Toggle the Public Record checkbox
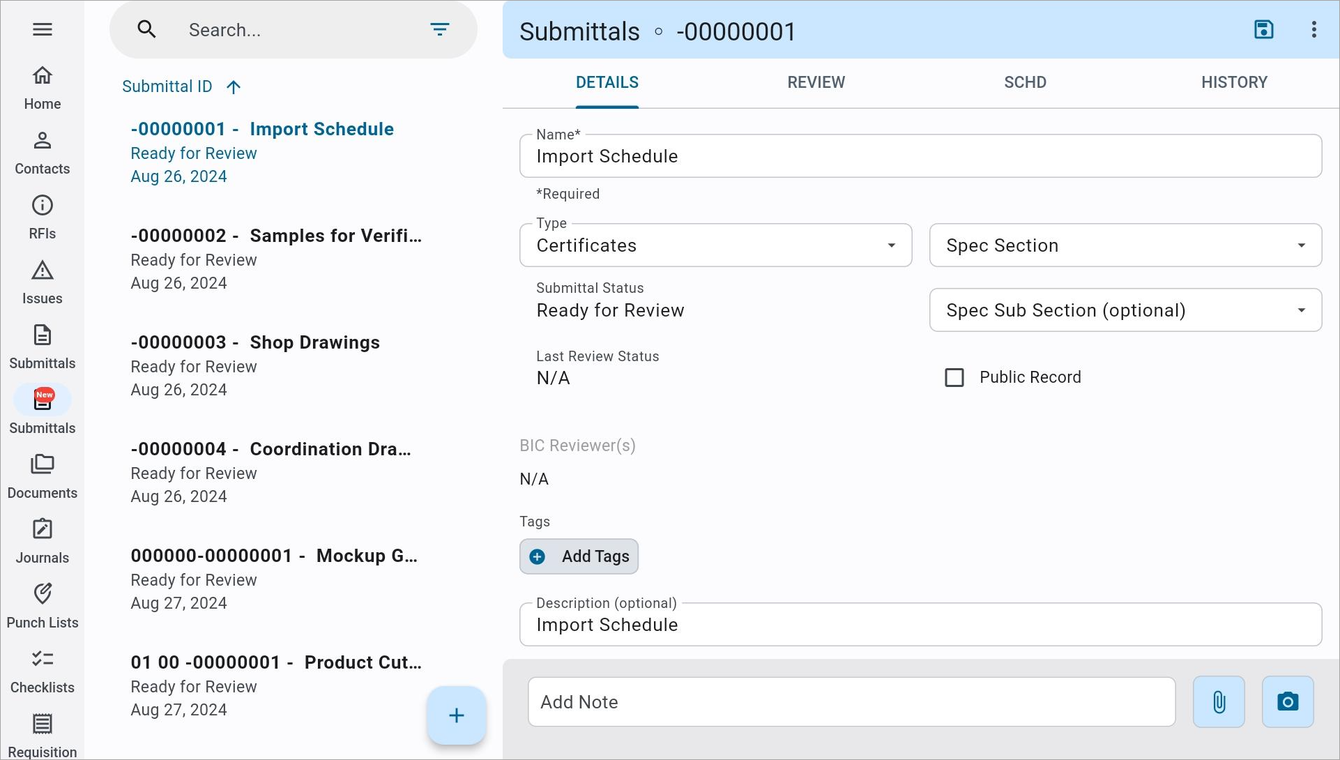This screenshot has width=1340, height=760. coord(954,377)
